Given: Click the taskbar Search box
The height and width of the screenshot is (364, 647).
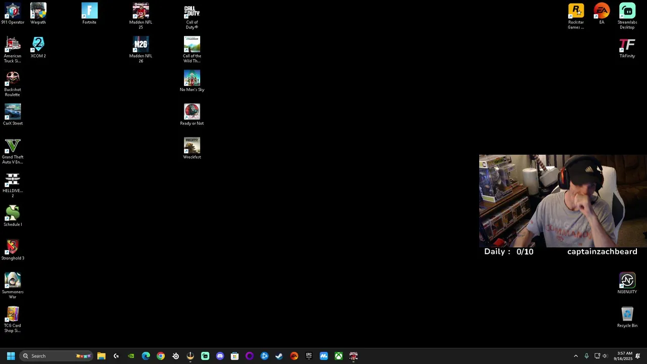Looking at the screenshot, I should (56, 356).
